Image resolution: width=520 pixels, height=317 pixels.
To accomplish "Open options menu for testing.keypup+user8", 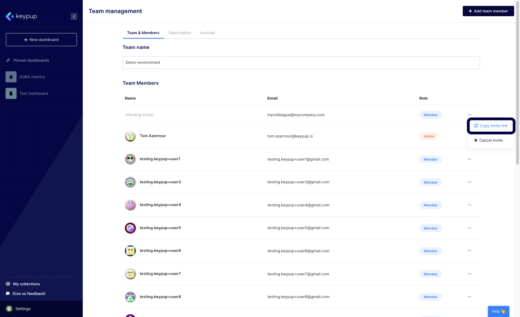I will [469, 297].
